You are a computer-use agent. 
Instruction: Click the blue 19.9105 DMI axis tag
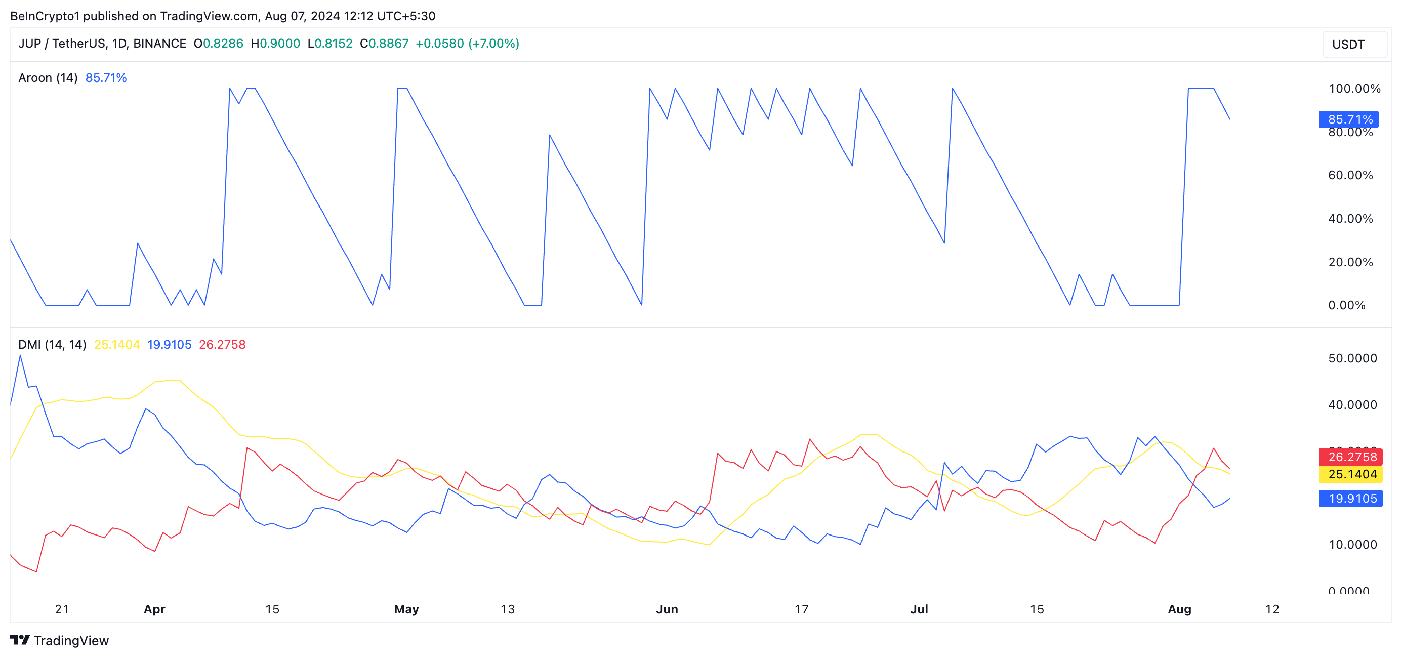1351,498
